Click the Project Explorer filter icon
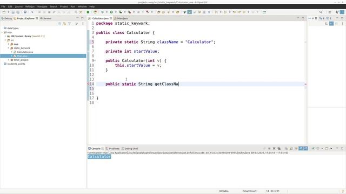Screen dimensions: 346x194 pos(70,24)
